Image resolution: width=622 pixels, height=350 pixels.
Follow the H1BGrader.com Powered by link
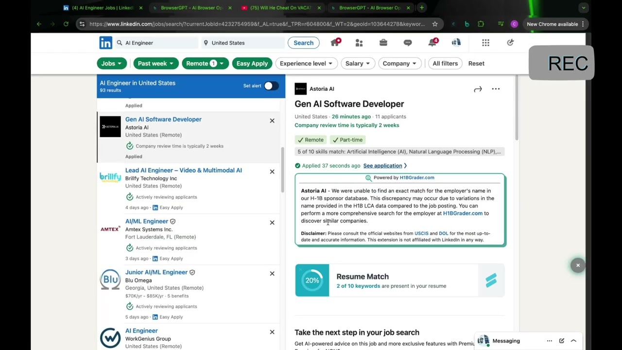pyautogui.click(x=417, y=178)
